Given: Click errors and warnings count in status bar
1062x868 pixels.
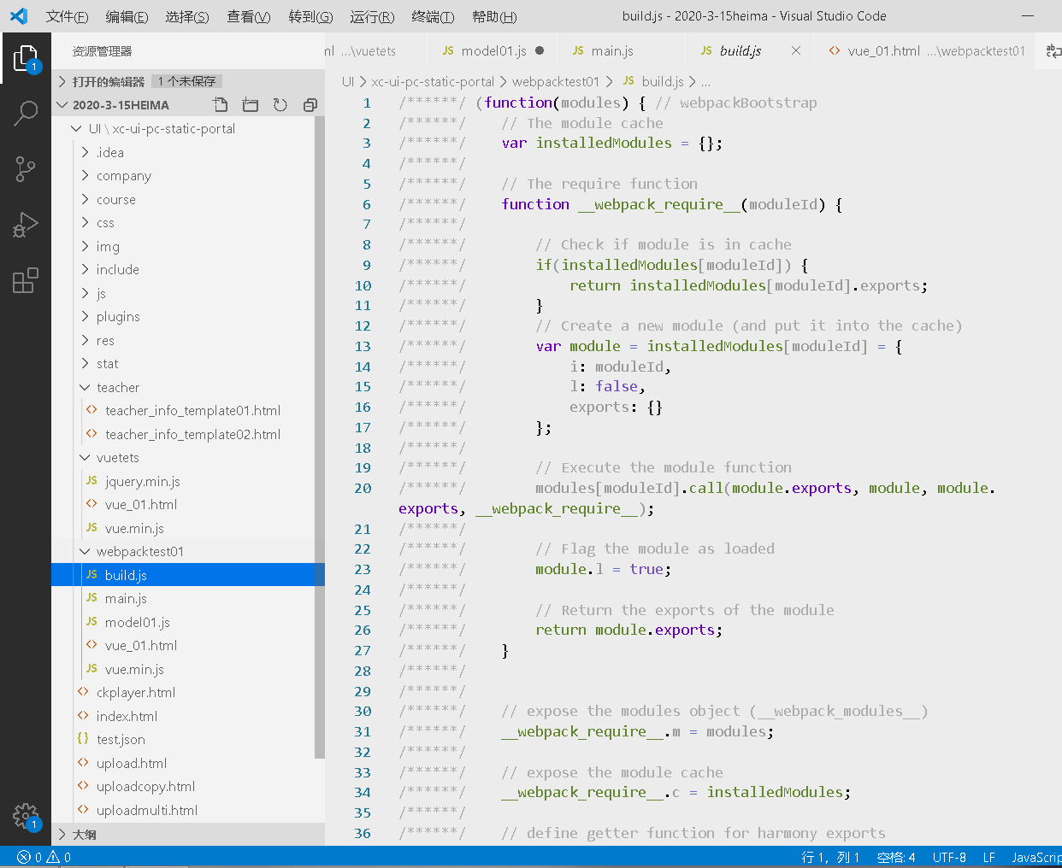Looking at the screenshot, I should (44, 857).
